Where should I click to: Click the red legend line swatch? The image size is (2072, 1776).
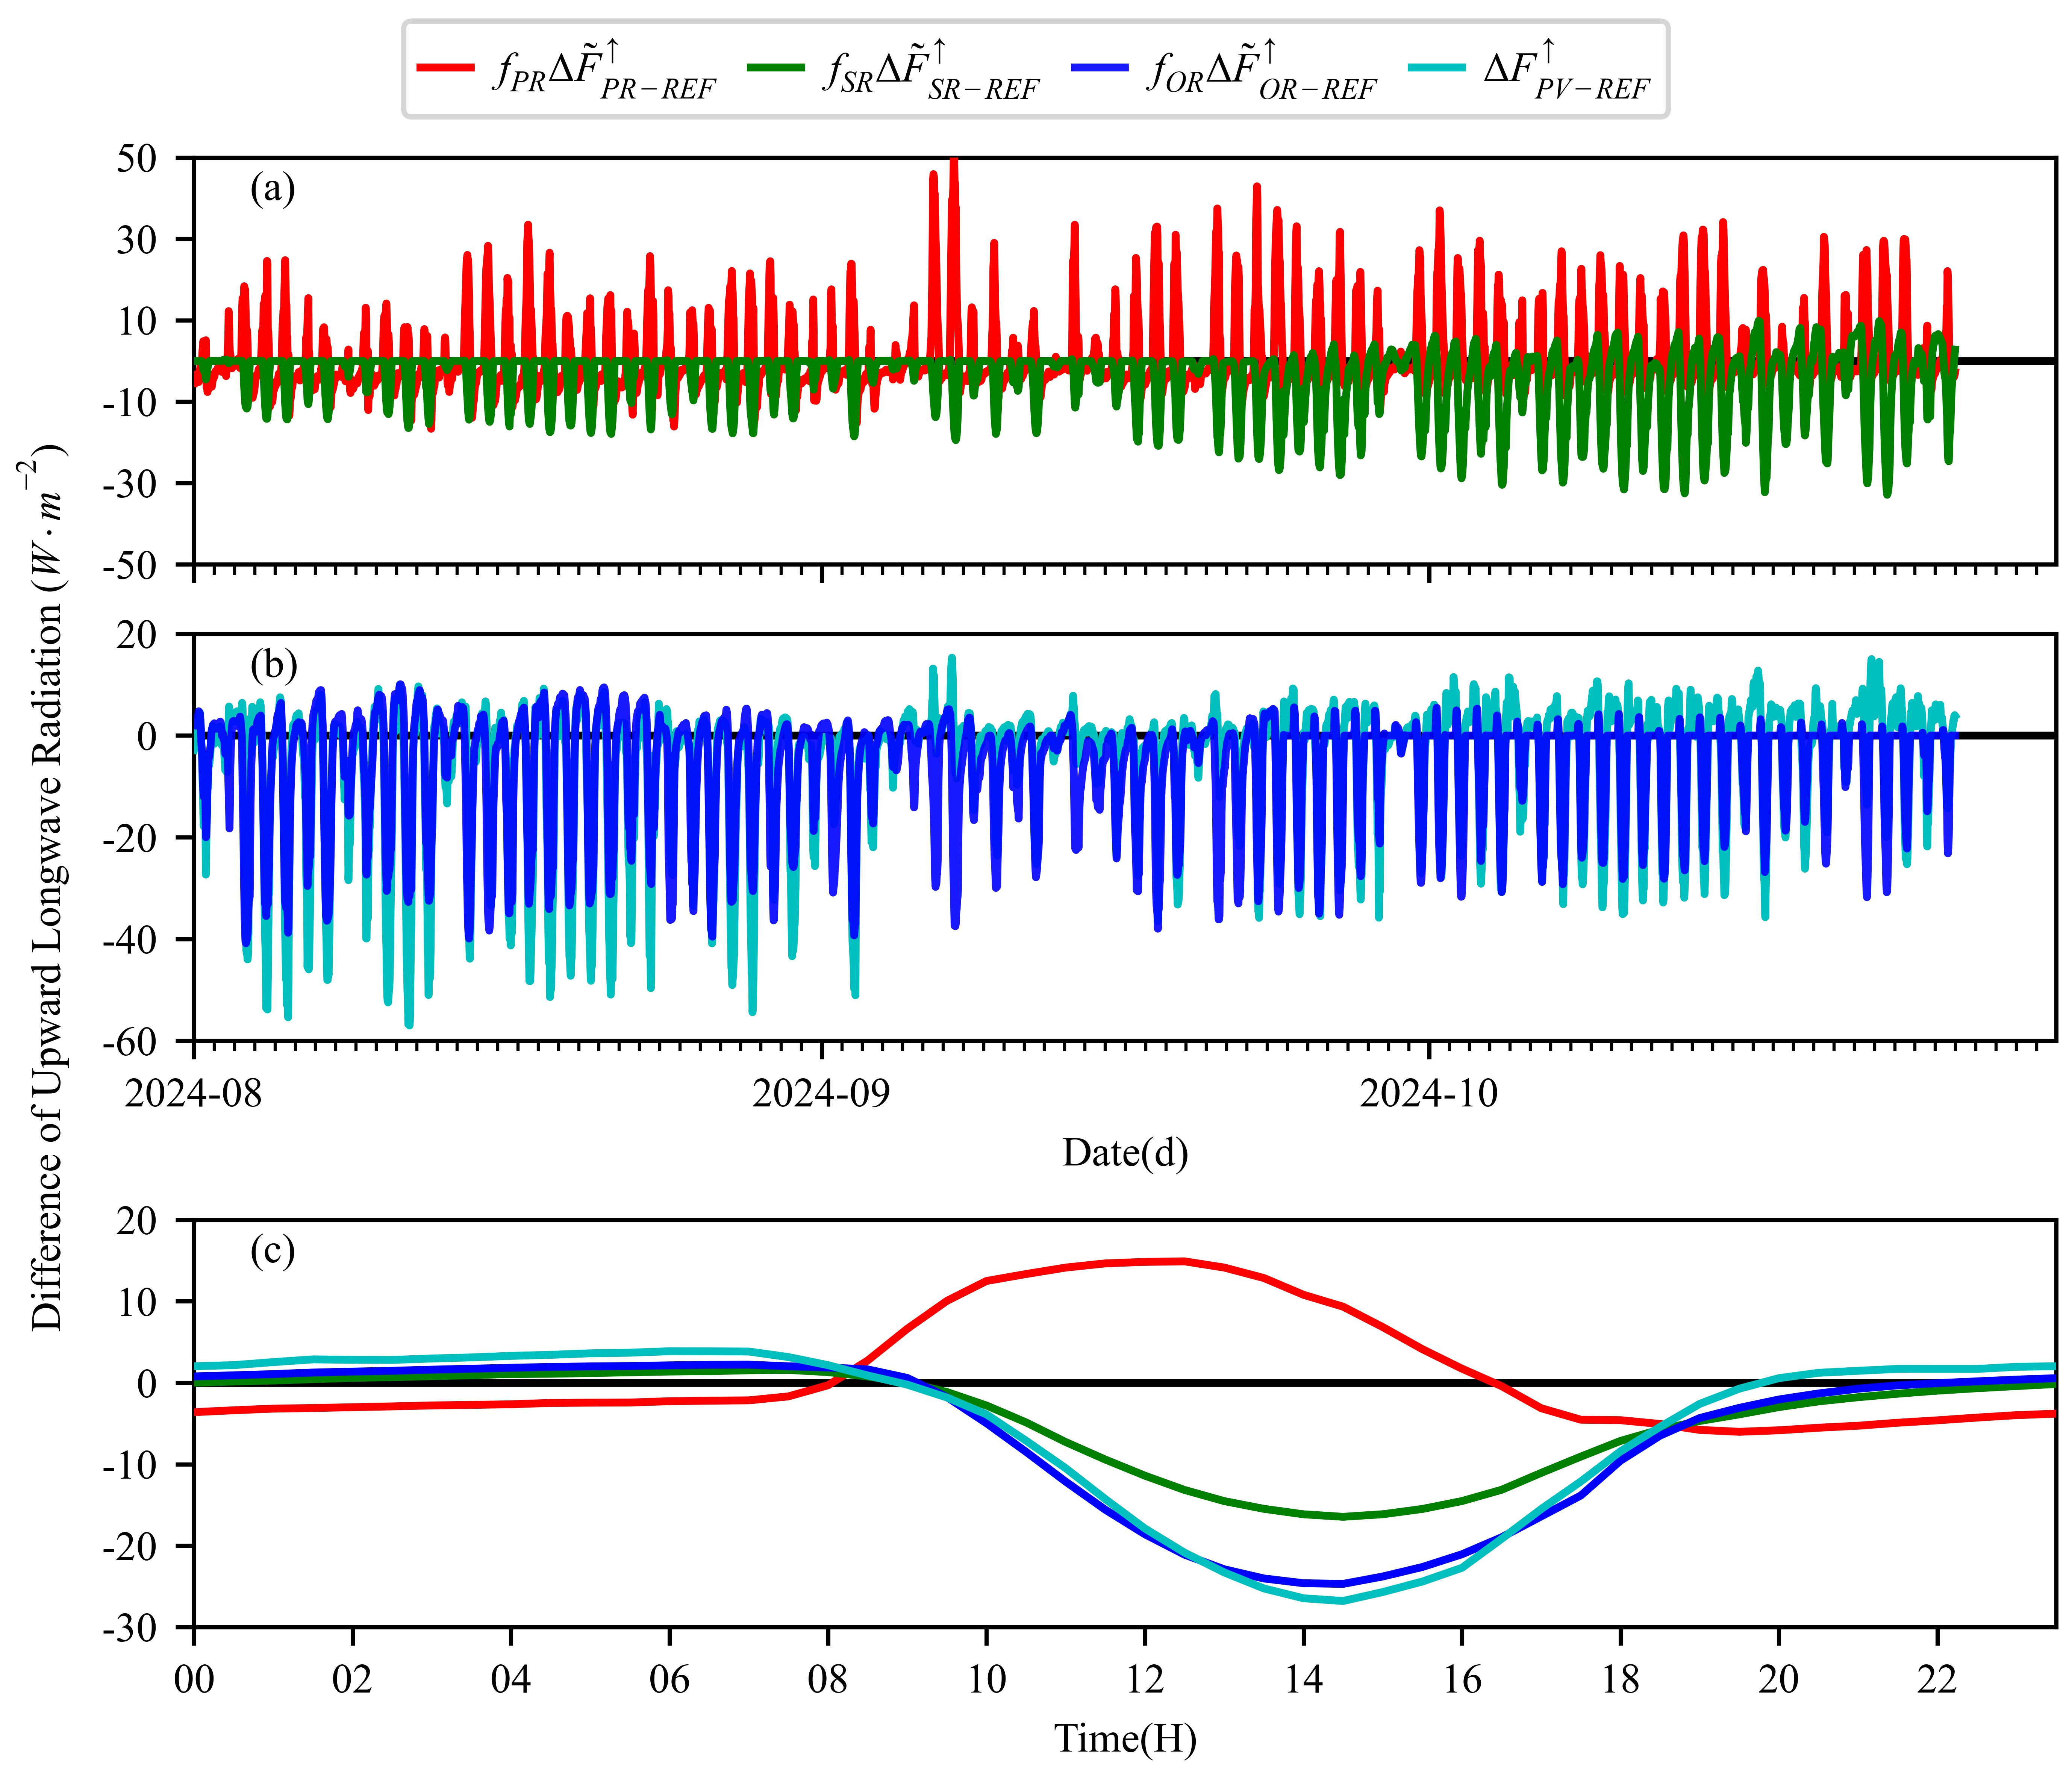[445, 68]
